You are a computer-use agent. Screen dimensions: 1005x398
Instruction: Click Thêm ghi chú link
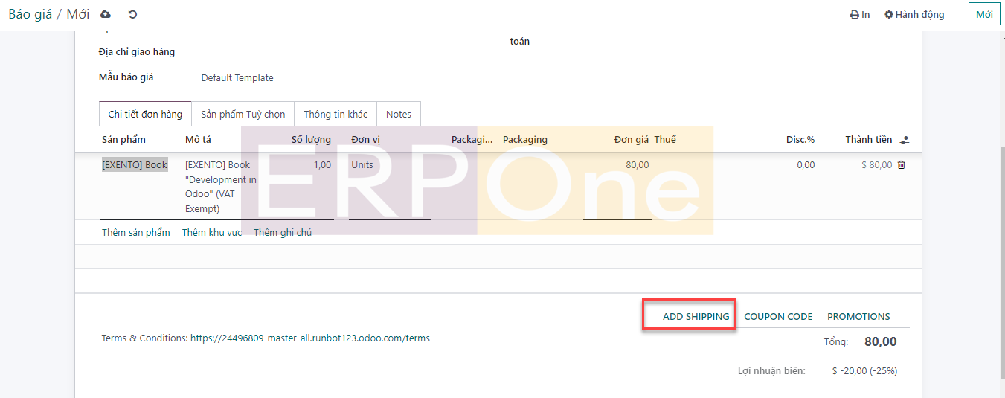tap(283, 232)
